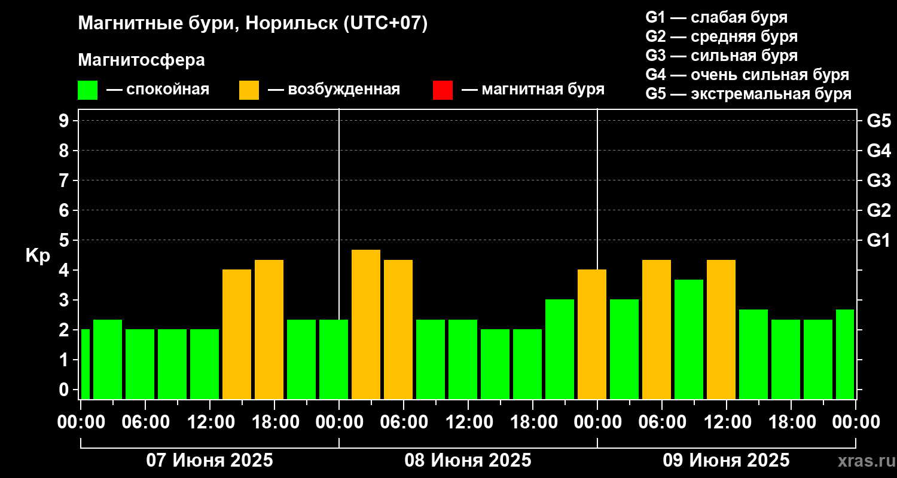The width and height of the screenshot is (897, 478).
Task: Click the '12:00' time label under 07 Июня
Action: (x=210, y=422)
